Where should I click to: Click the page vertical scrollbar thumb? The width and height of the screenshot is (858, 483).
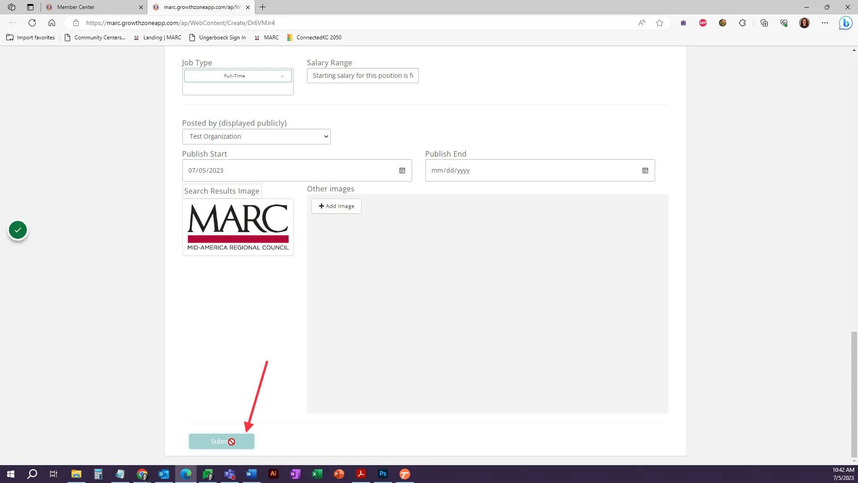click(854, 395)
